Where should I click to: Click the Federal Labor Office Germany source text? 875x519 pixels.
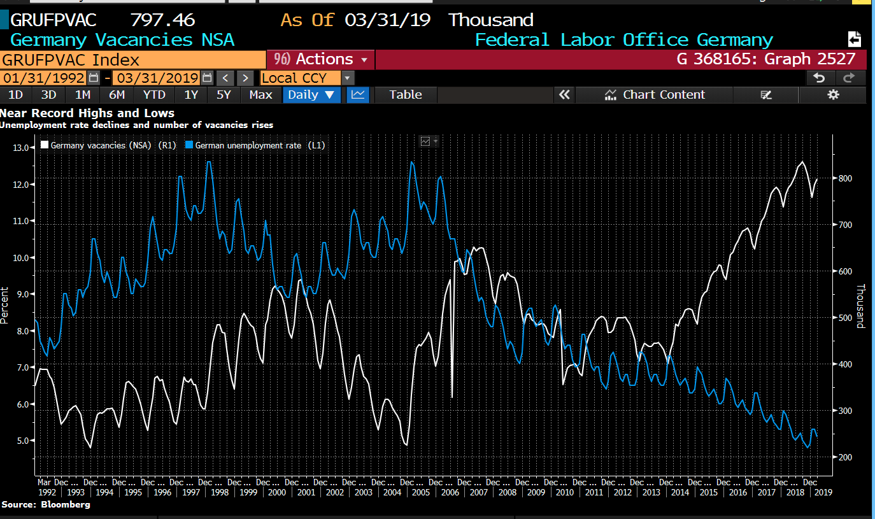point(624,39)
